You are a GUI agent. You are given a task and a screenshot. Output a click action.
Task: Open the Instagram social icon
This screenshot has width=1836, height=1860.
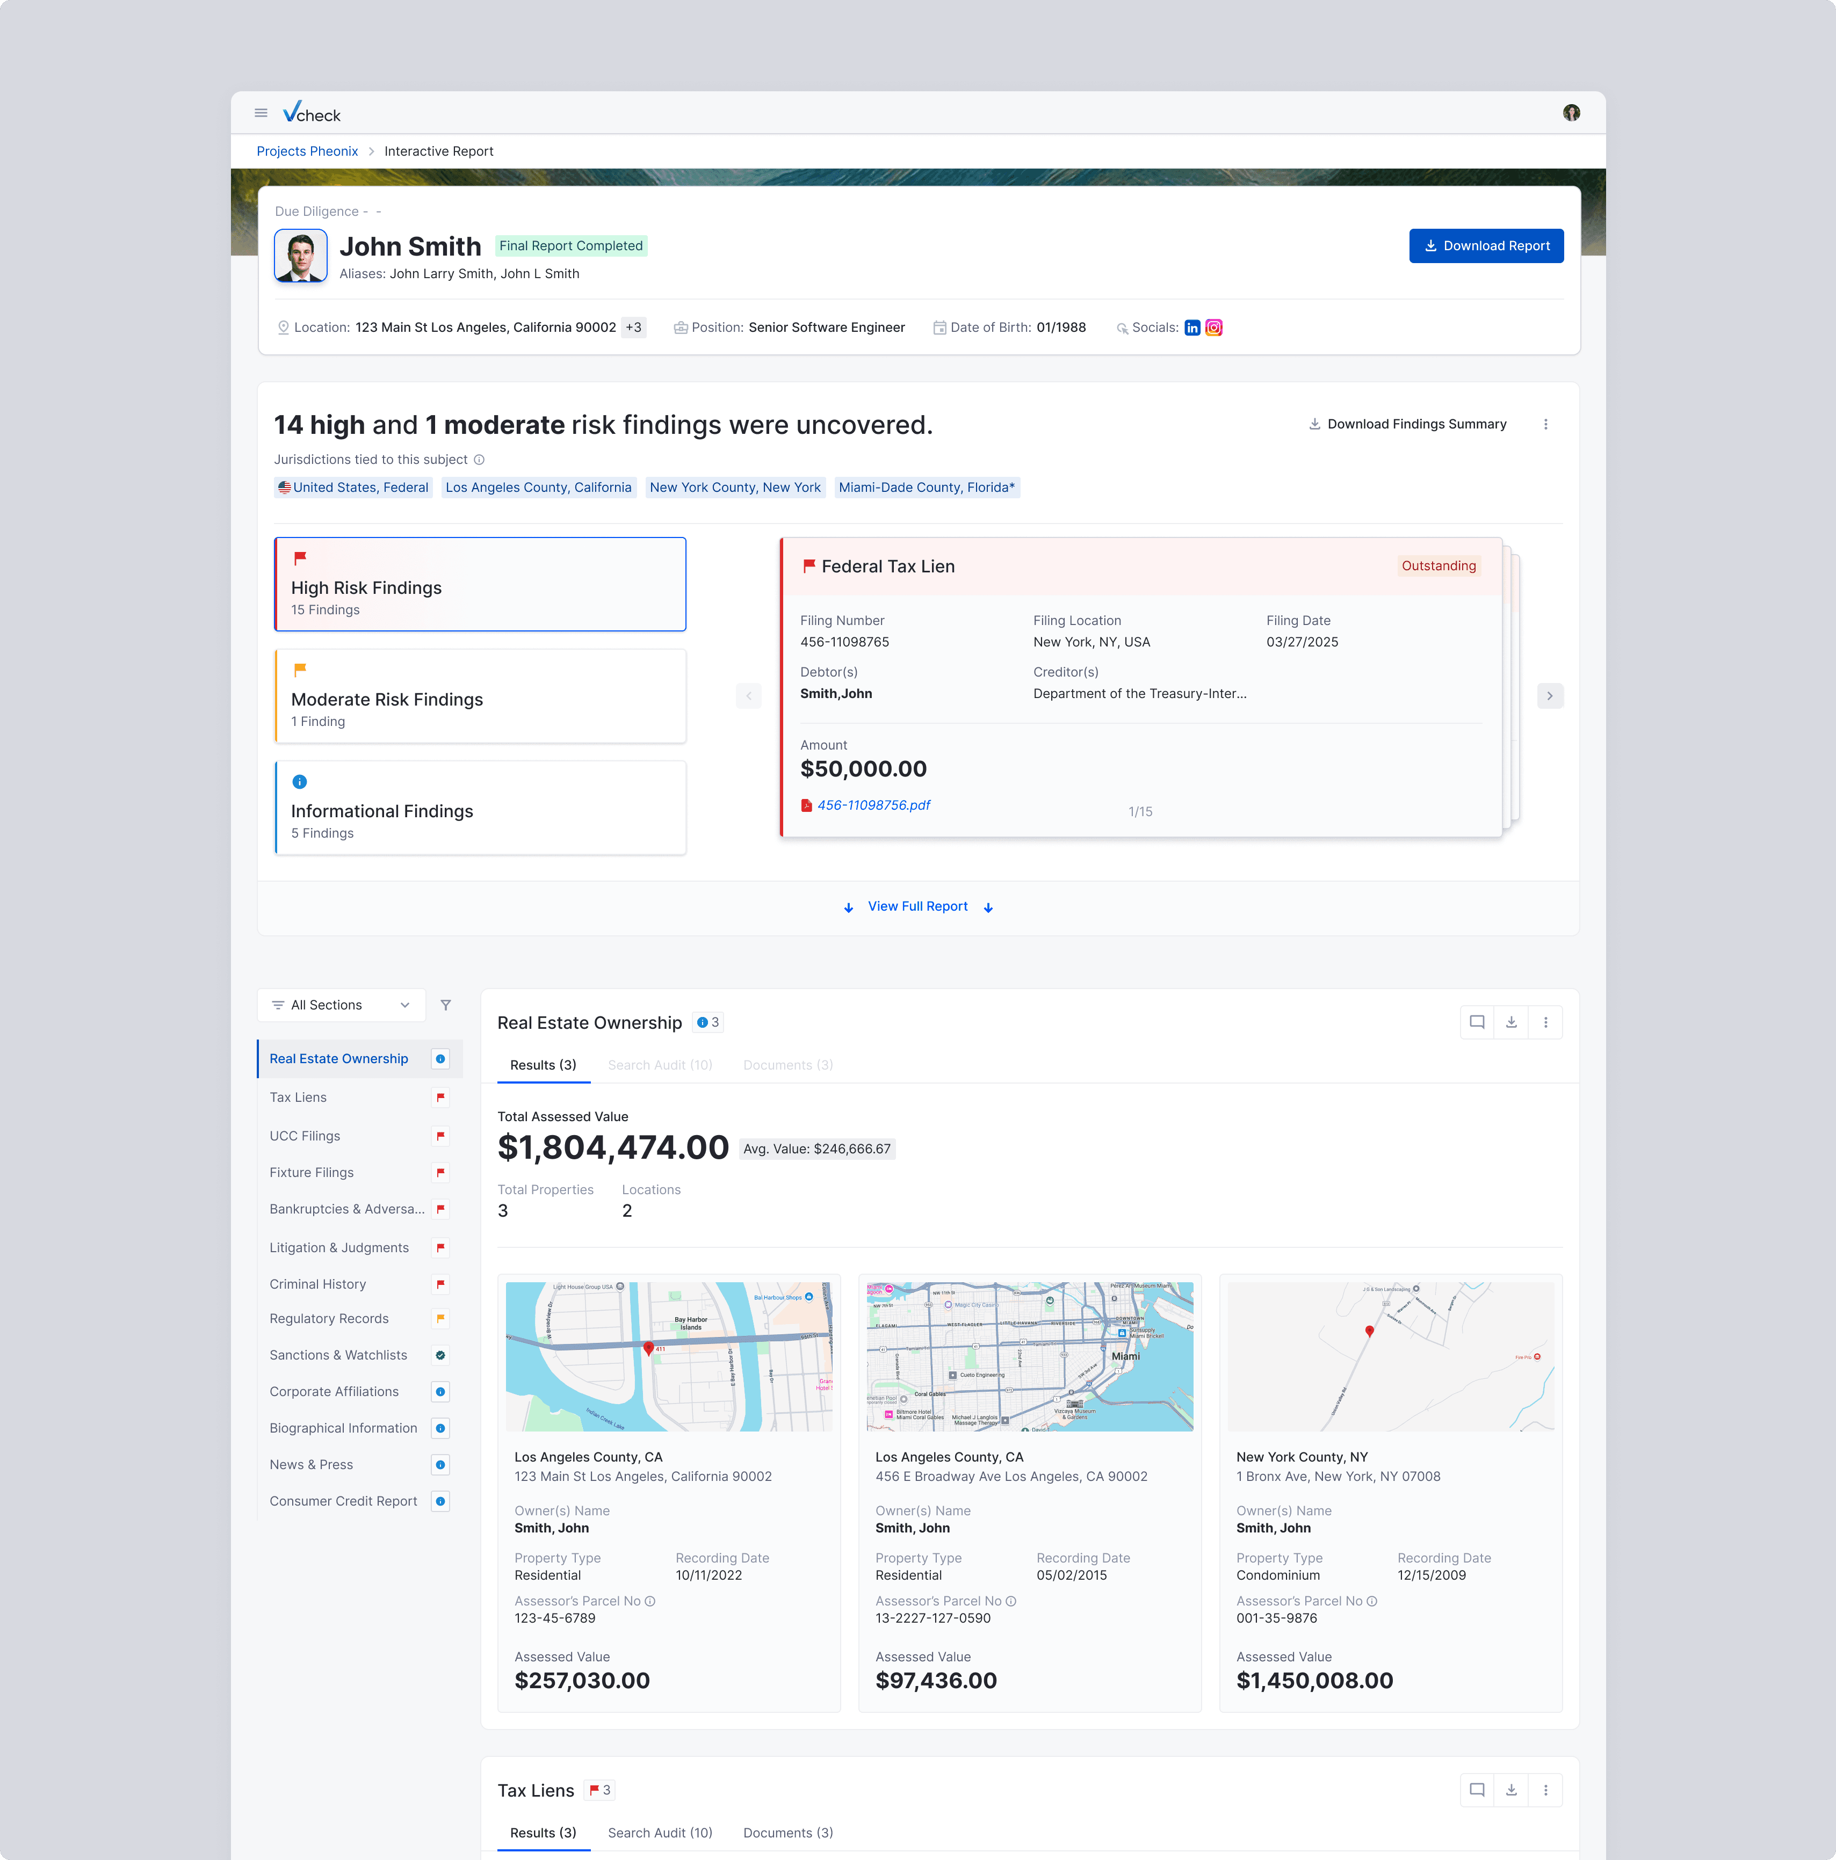coord(1214,328)
